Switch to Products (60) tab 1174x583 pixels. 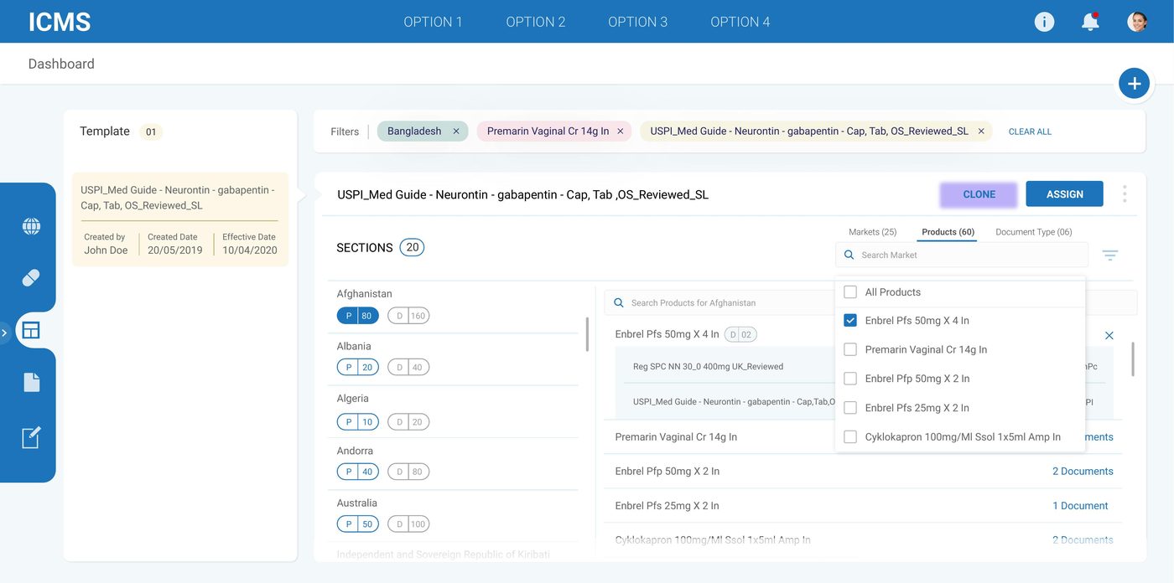click(x=948, y=232)
